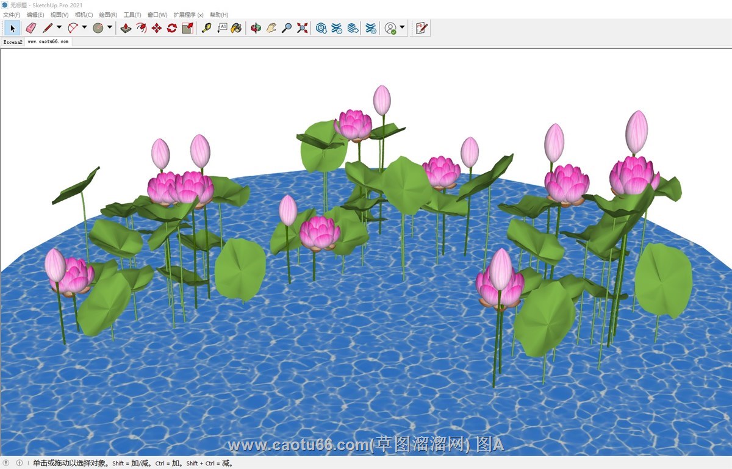The width and height of the screenshot is (732, 469).
Task: Pick the Move tool with red arrows
Action: pyautogui.click(x=157, y=28)
